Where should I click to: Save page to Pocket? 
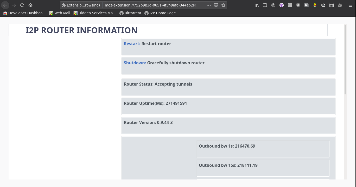pos(216,5)
